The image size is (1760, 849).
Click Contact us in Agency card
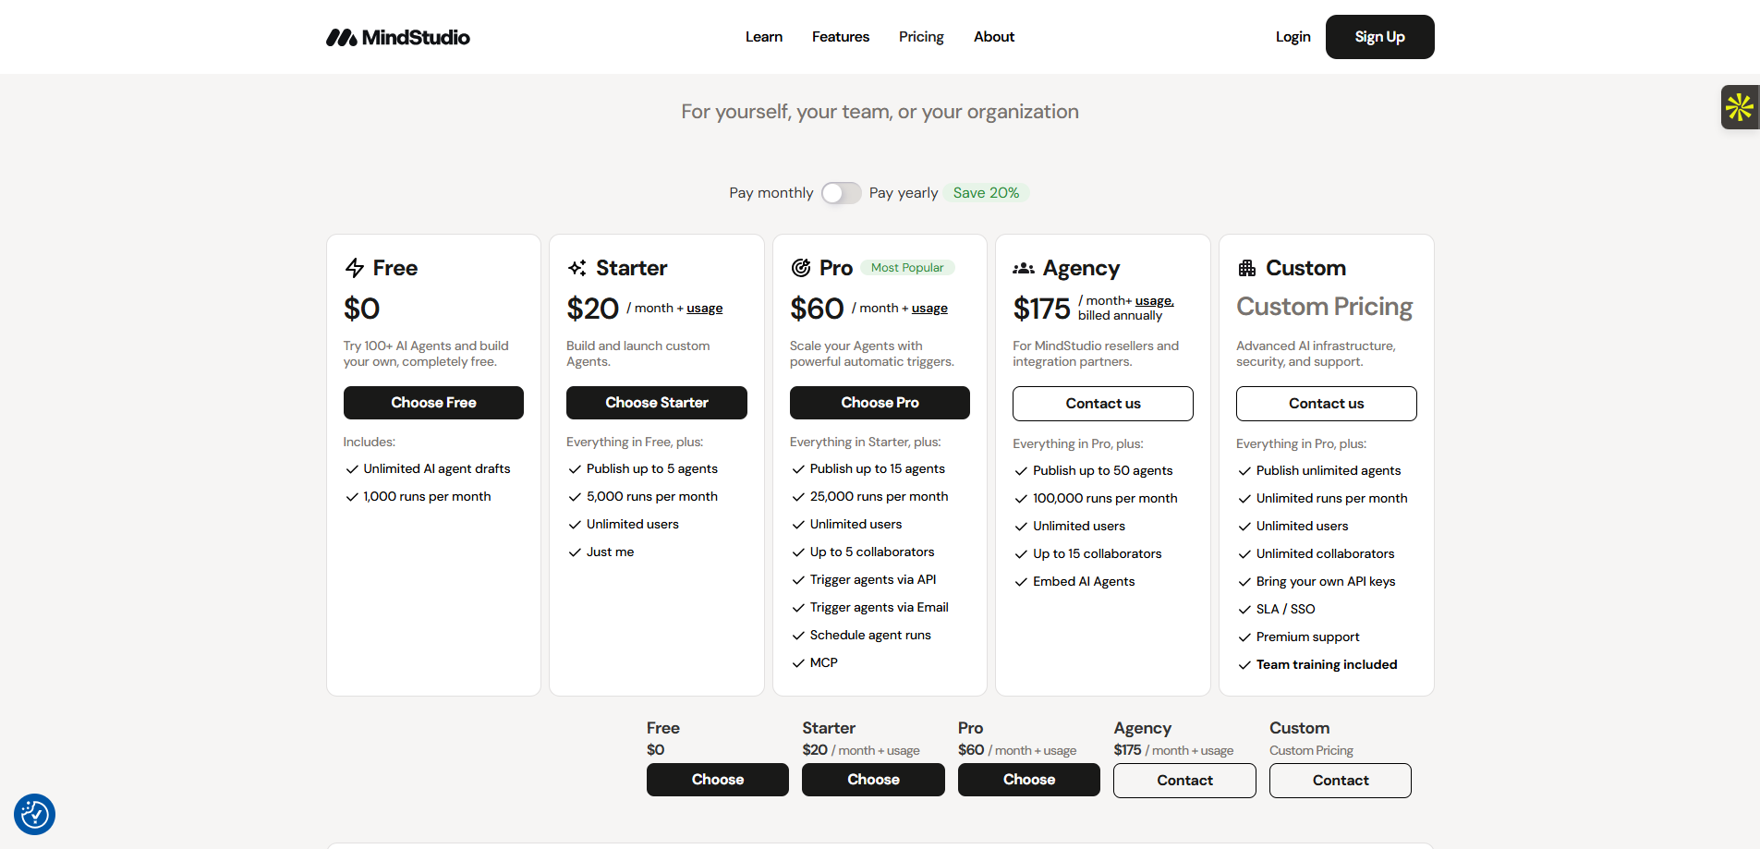[x=1103, y=404]
